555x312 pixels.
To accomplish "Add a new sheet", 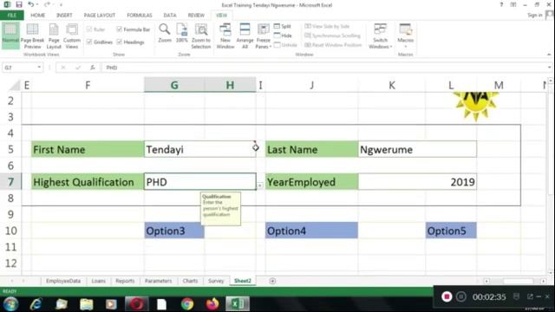I will coord(272,281).
